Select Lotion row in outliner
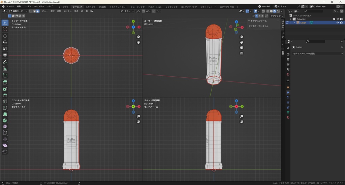This screenshot has width=345, height=185. click(315, 23)
